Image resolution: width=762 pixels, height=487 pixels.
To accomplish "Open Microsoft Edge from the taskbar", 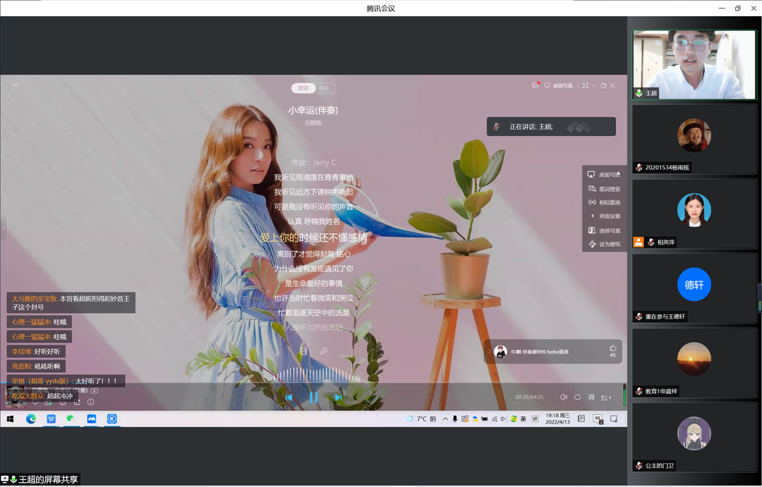I will point(31,419).
